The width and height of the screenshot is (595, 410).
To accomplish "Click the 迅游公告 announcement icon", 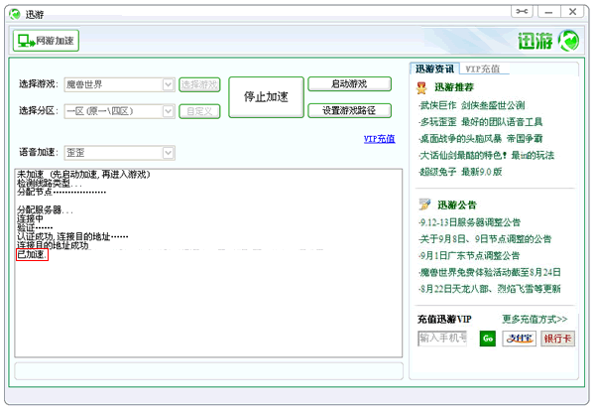I will tap(424, 205).
